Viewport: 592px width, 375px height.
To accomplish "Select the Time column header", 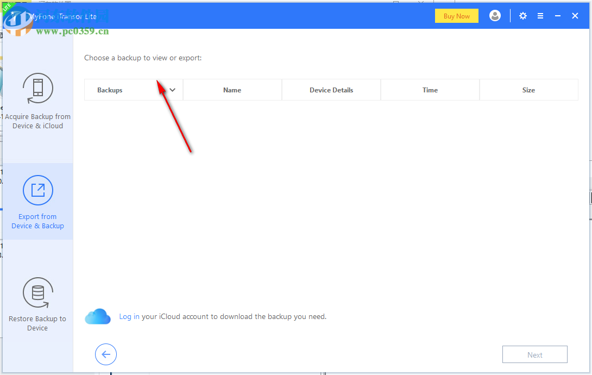I will pyautogui.click(x=430, y=90).
